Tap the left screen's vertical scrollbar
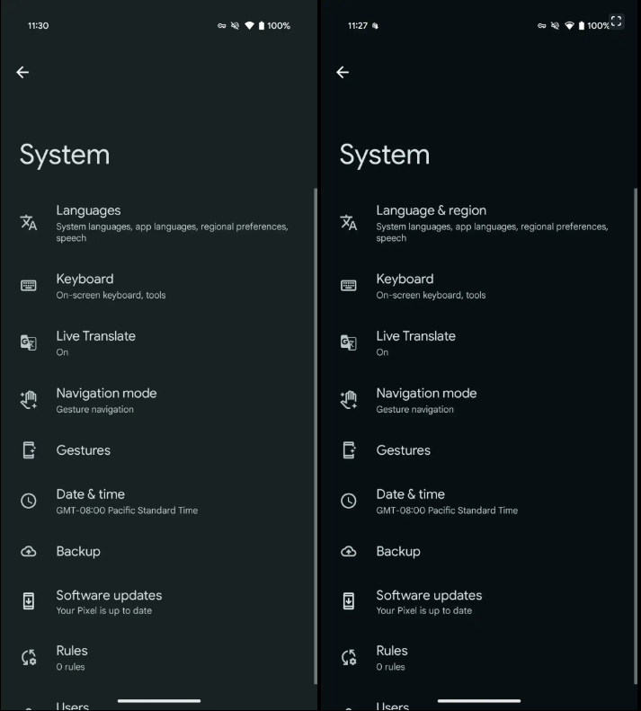The image size is (641, 711). pyautogui.click(x=316, y=436)
